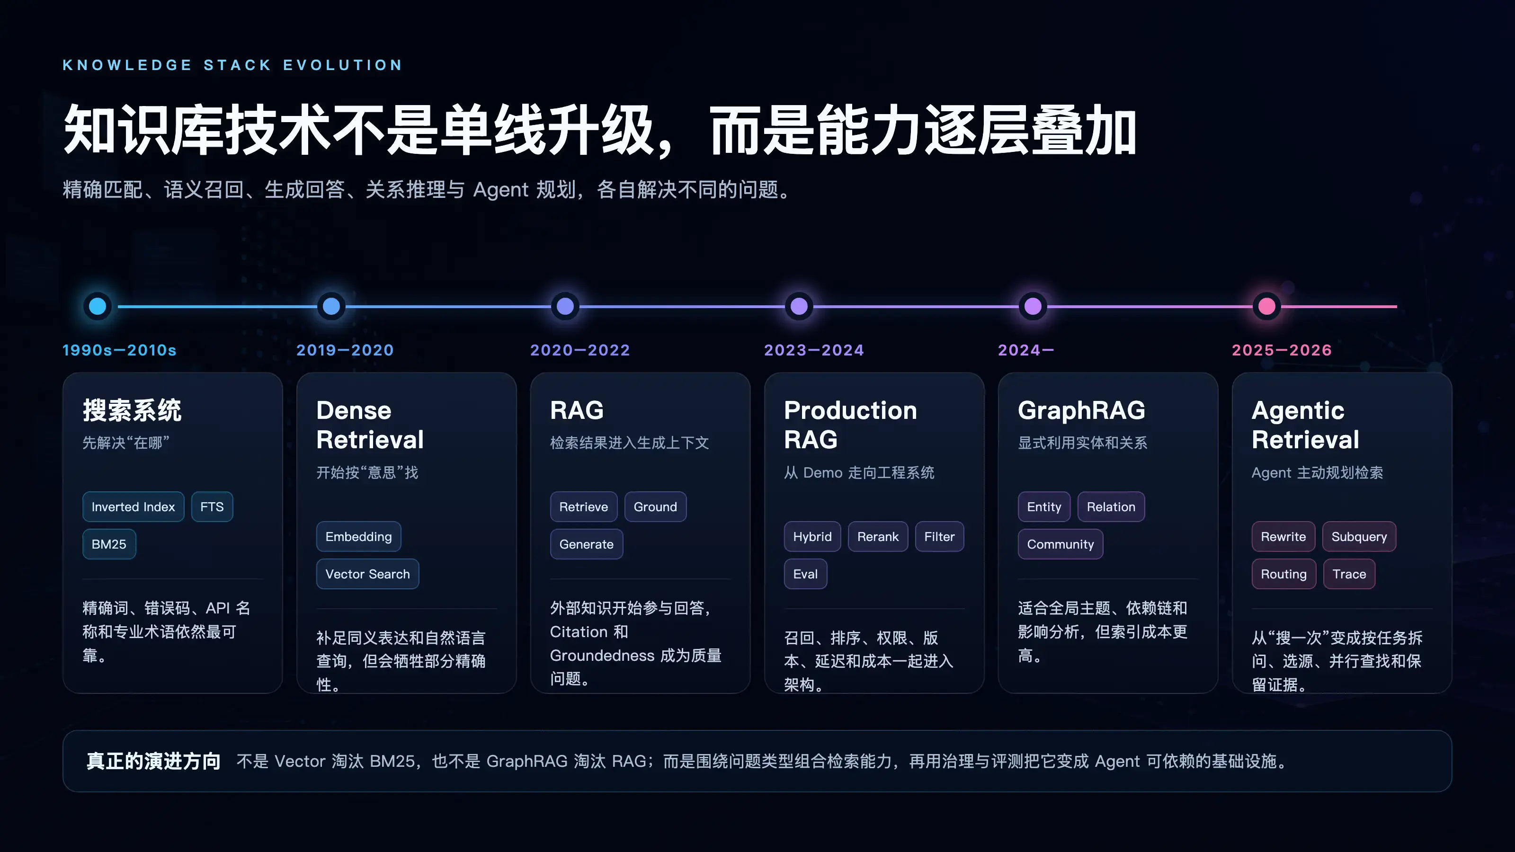Select the Eval tag

click(x=805, y=574)
